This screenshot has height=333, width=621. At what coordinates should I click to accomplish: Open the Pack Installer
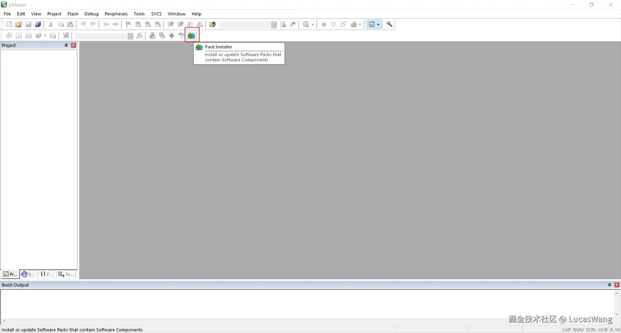pyautogui.click(x=191, y=36)
